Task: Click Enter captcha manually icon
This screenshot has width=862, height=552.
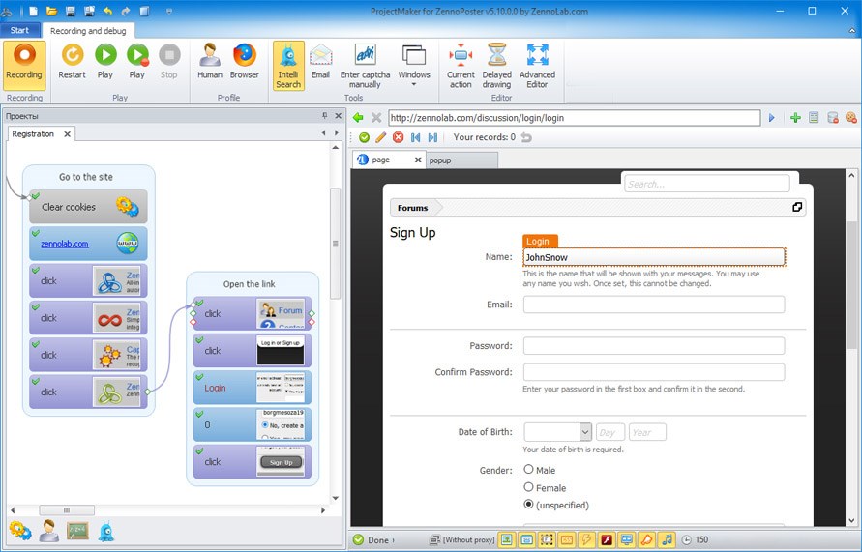Action: pyautogui.click(x=366, y=64)
